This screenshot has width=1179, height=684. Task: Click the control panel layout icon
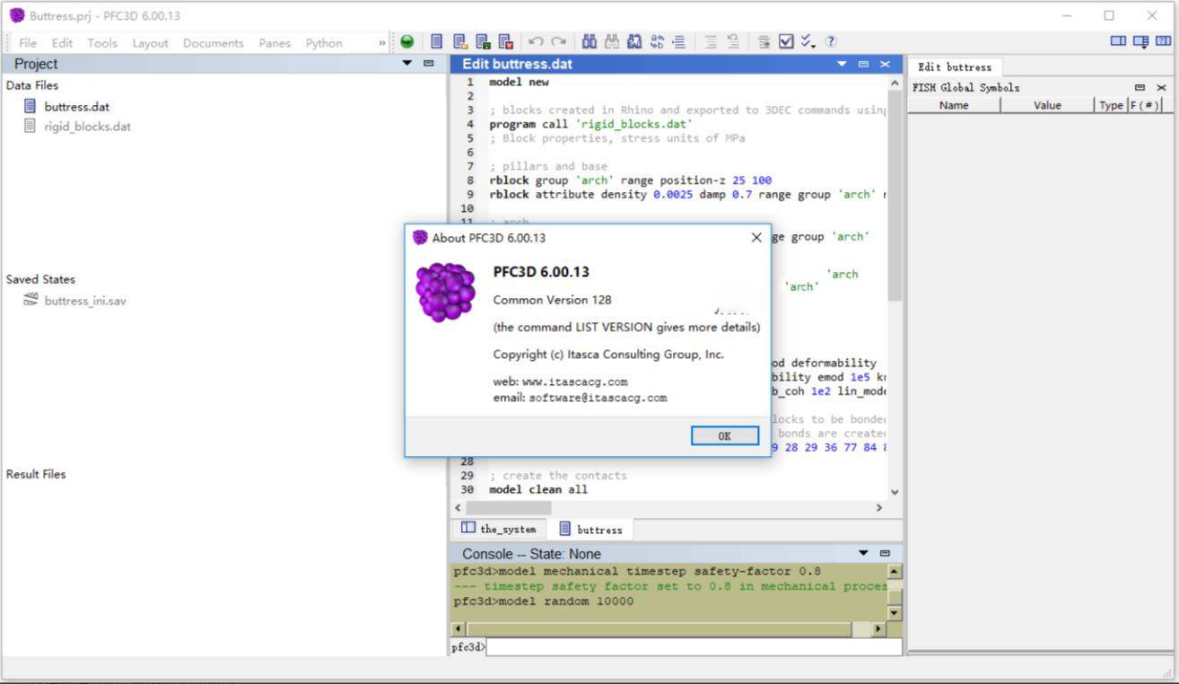pyautogui.click(x=1118, y=41)
